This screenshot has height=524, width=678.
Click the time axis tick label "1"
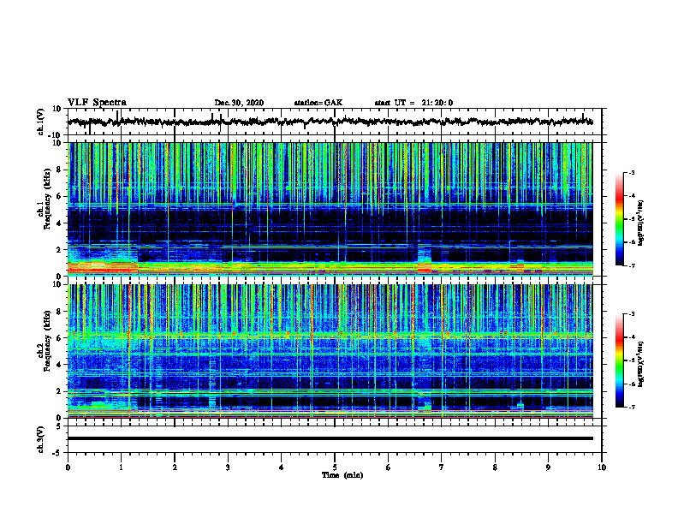pos(121,467)
